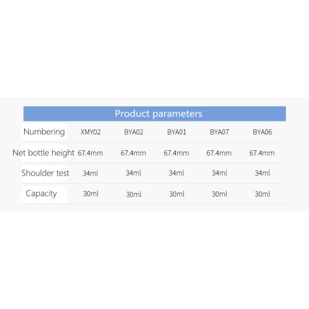
Task: Select the Shoulder test row label
Action: 45,173
